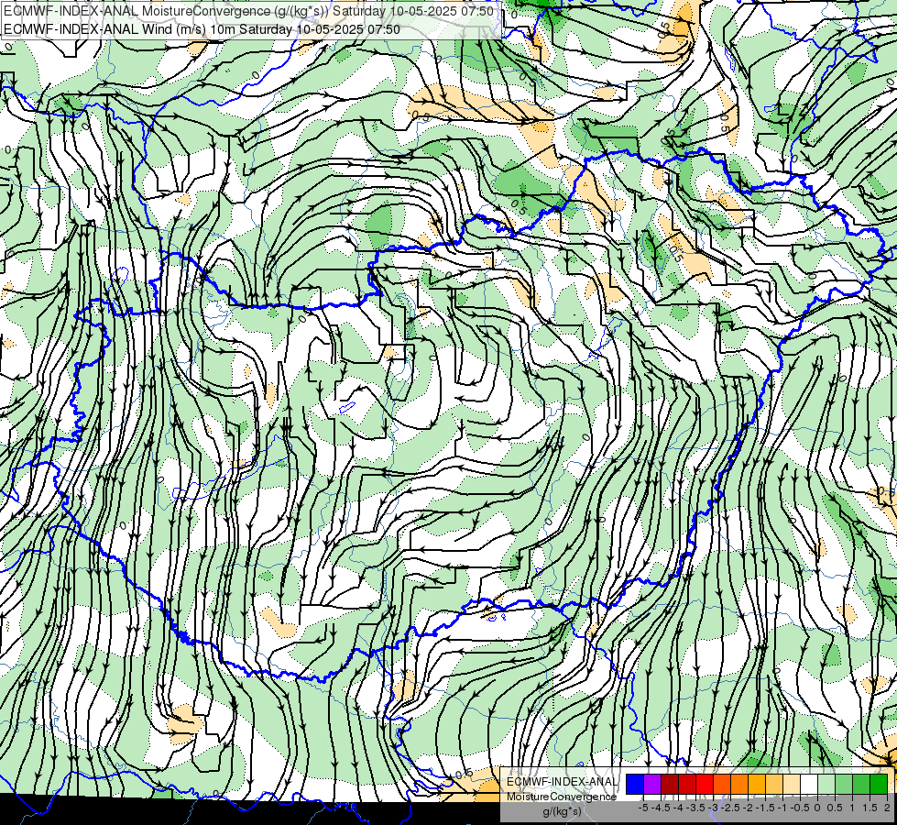Click the MoistureConvergence title line at top
The width and height of the screenshot is (897, 825).
pos(249,11)
